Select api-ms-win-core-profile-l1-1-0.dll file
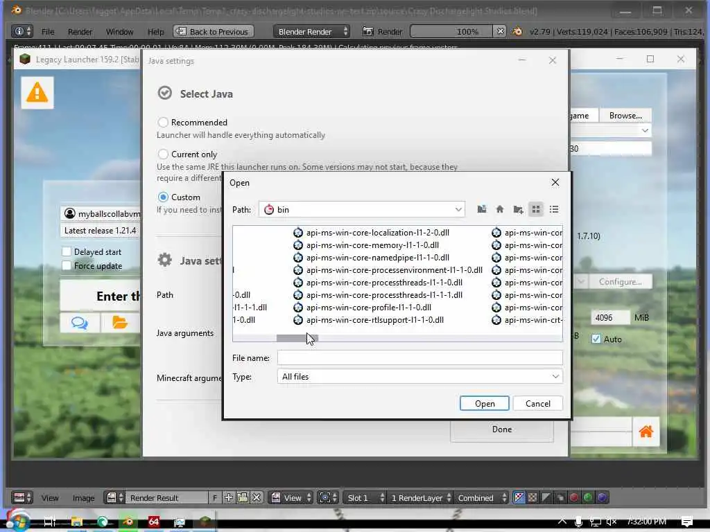This screenshot has width=710, height=532. tap(362, 307)
